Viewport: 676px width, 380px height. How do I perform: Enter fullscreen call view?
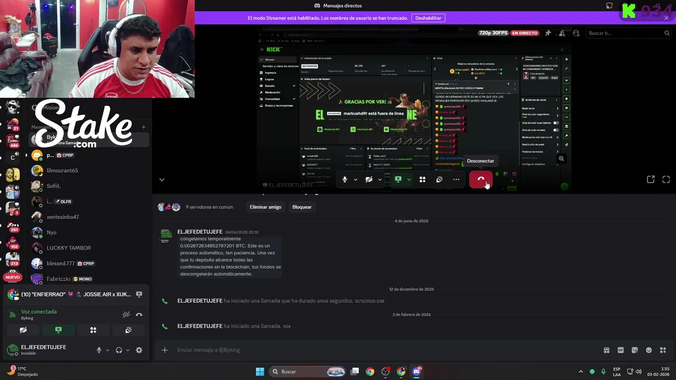666,179
